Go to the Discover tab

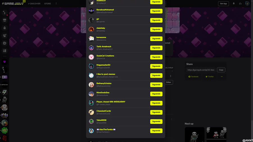(34, 4)
